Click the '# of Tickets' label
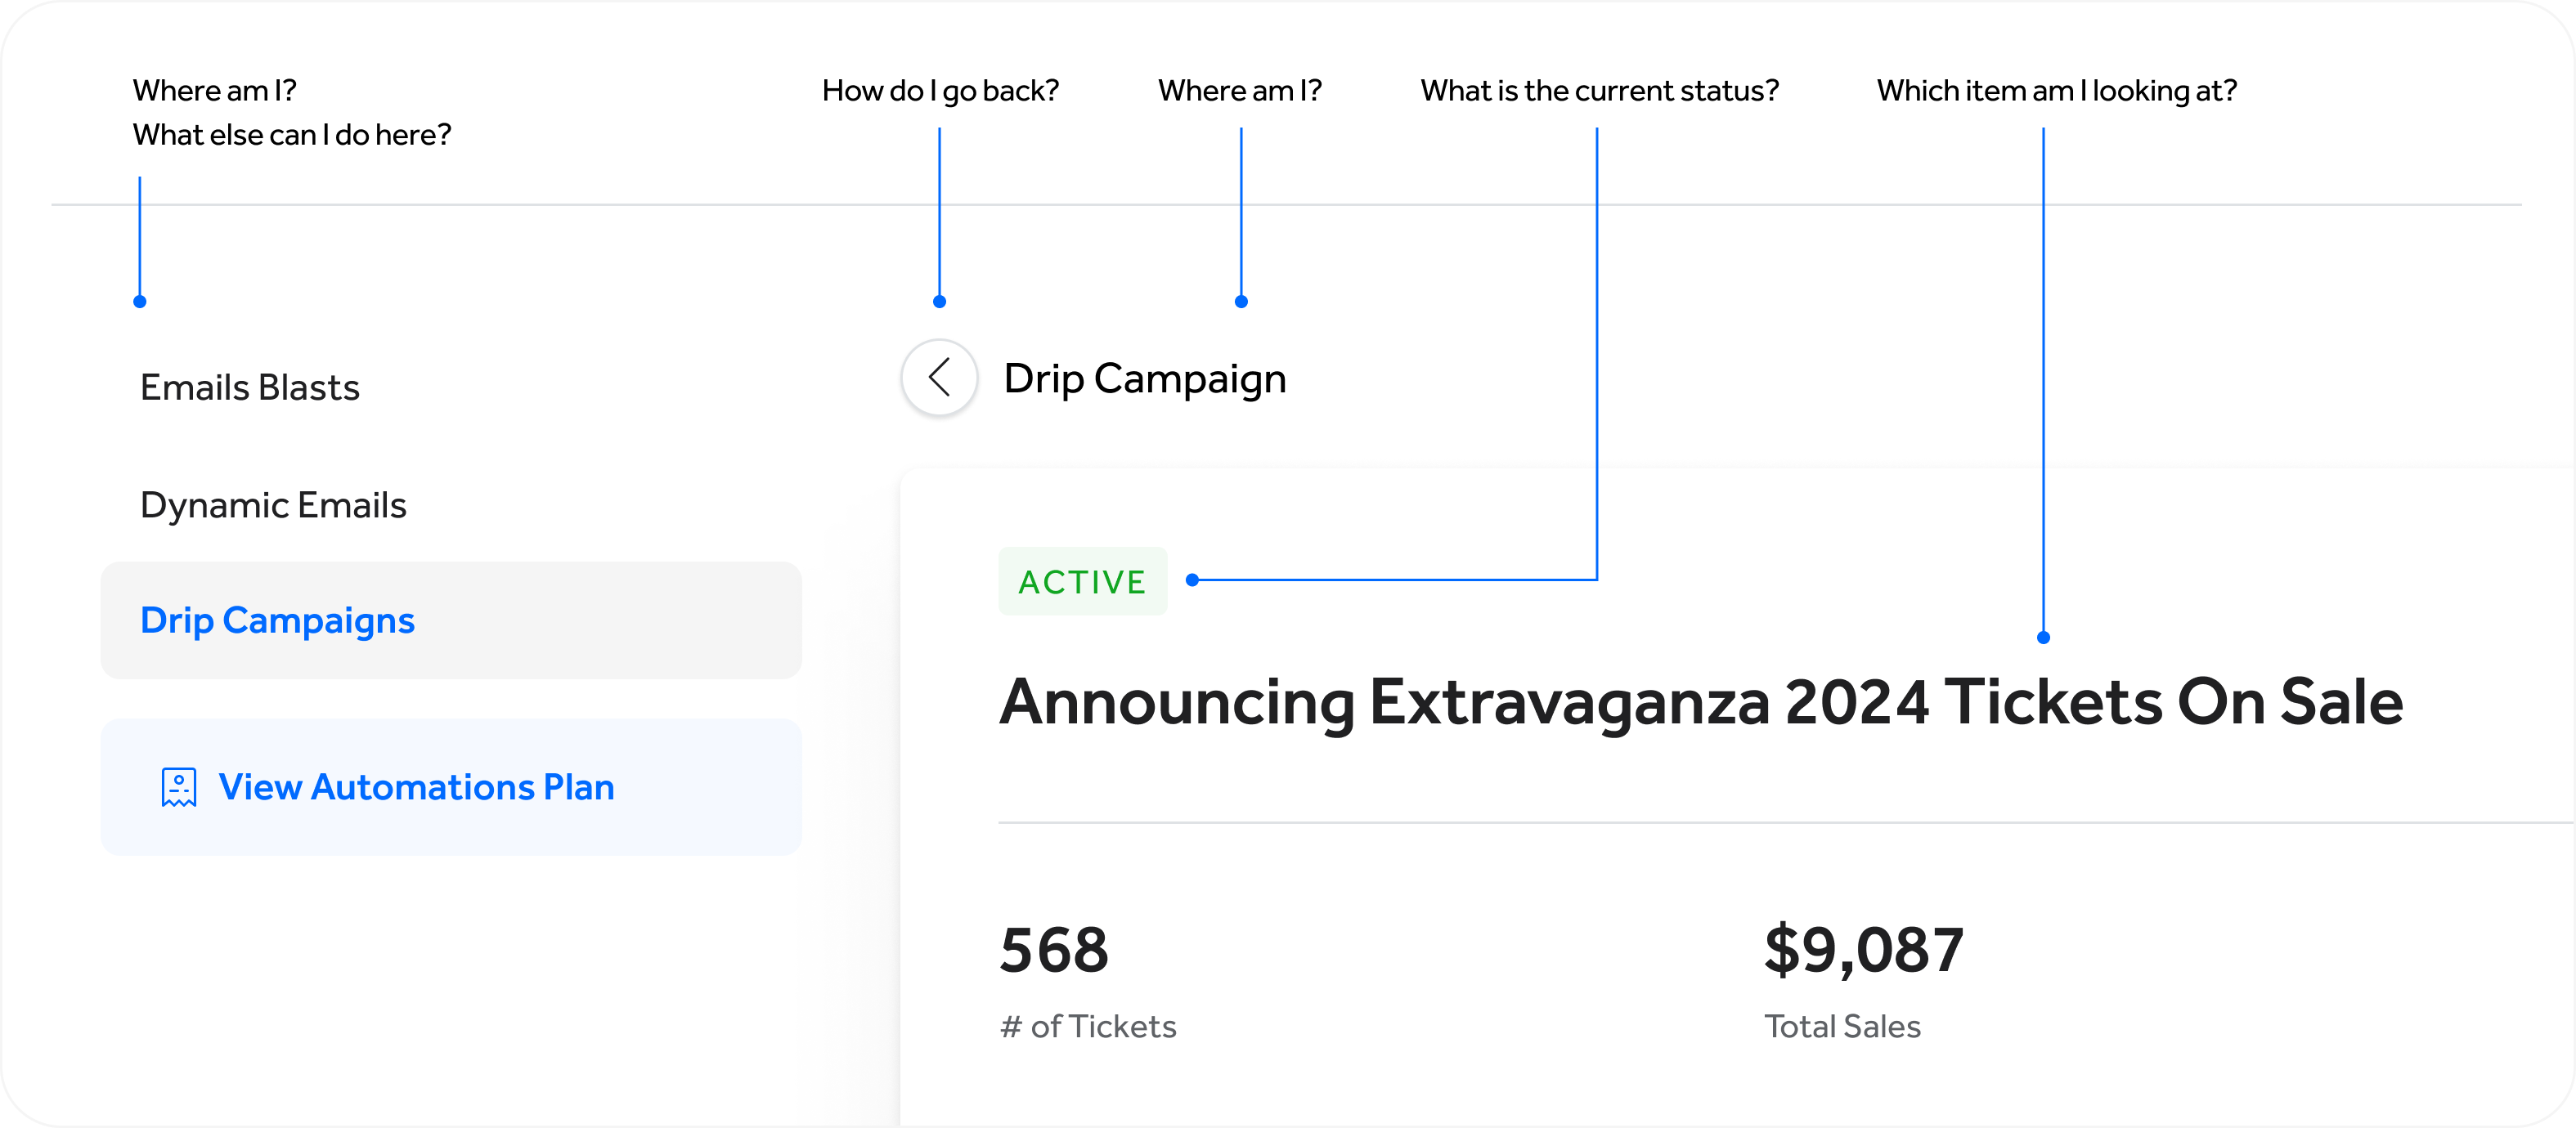Image resolution: width=2576 pixels, height=1128 pixels. click(x=1088, y=1026)
